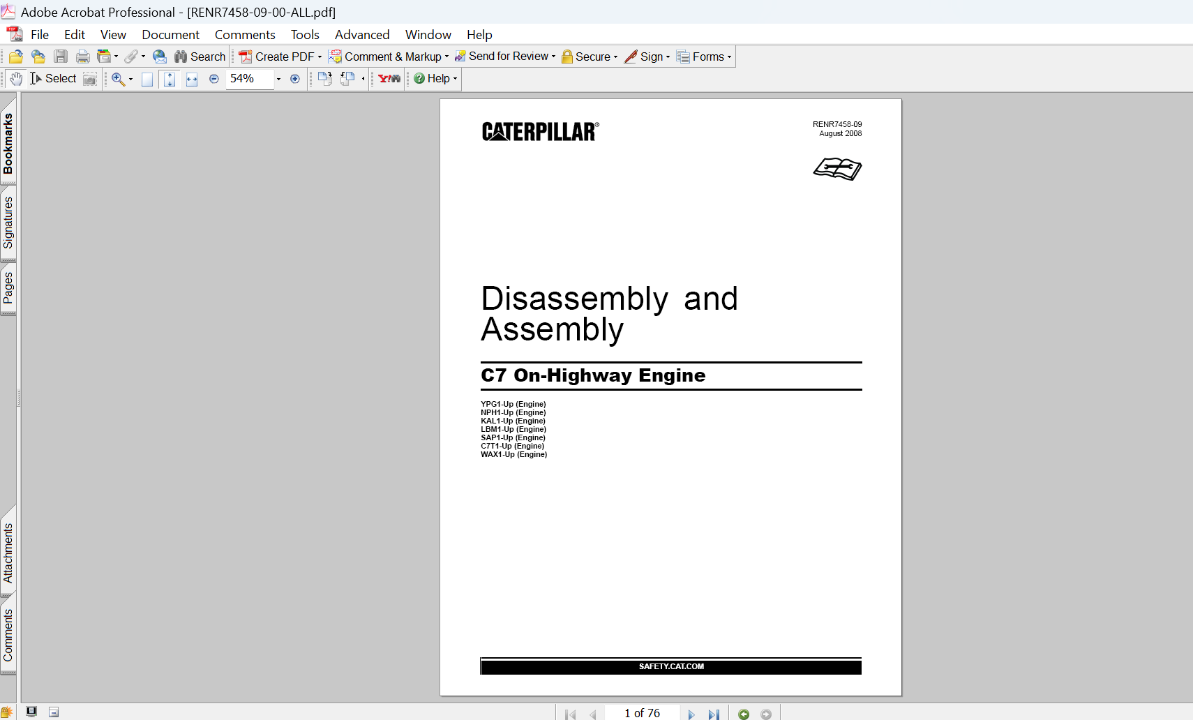
Task: Click the security lock icon in status bar
Action: 6,712
